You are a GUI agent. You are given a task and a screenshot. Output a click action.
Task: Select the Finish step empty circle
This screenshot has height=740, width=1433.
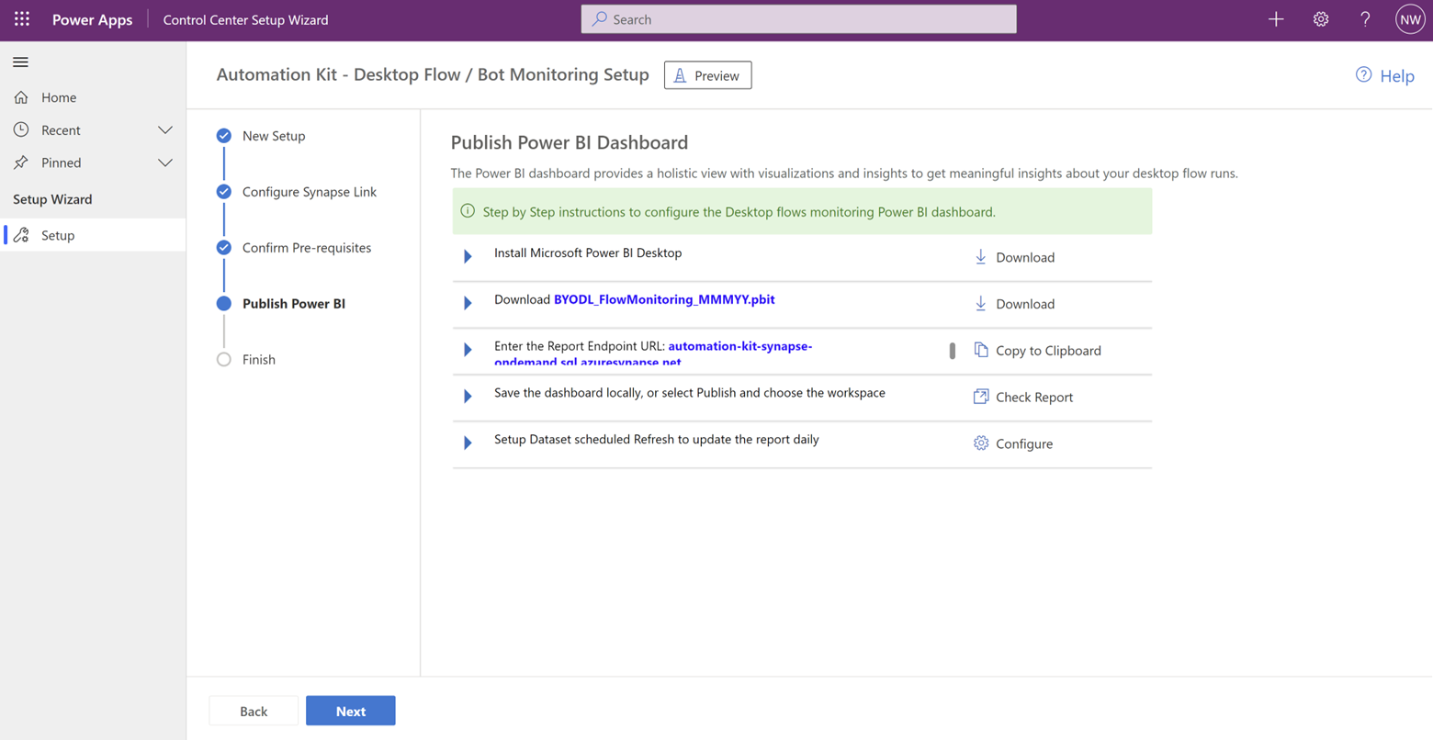[223, 360]
